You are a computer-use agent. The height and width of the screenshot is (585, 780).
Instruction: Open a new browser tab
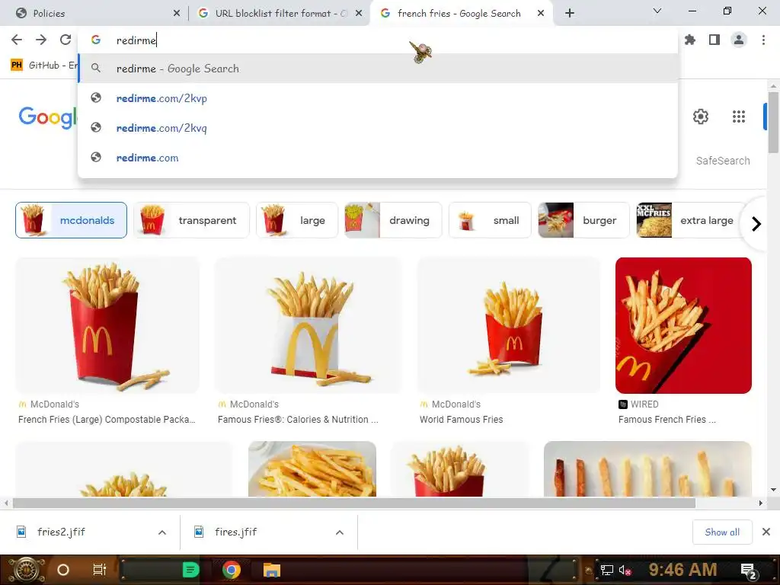coord(570,14)
